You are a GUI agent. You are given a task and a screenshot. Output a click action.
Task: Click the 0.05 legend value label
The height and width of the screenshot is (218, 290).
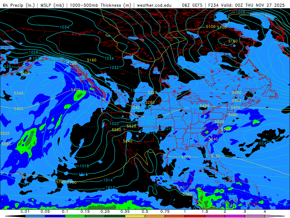(45, 211)
